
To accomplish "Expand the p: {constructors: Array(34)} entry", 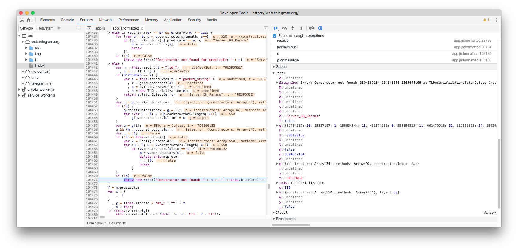I will 277,164.
